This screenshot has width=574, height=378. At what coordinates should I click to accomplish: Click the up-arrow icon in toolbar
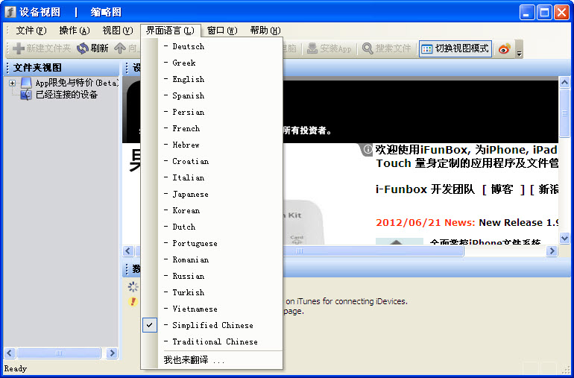tap(120, 48)
